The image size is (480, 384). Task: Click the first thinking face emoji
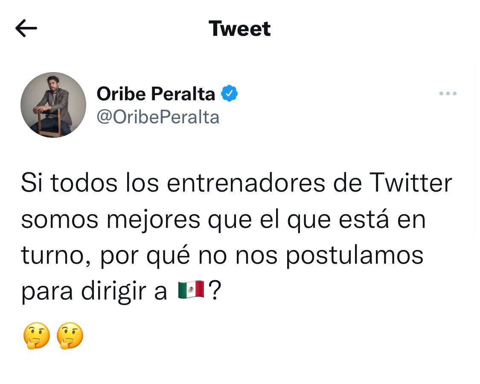point(36,336)
